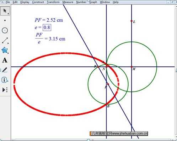Select the PF/e = 3.15 cm calculation

tap(50, 39)
